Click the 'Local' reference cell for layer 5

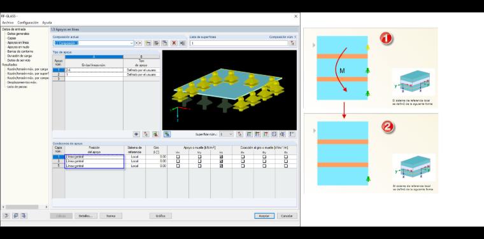pos(134,166)
